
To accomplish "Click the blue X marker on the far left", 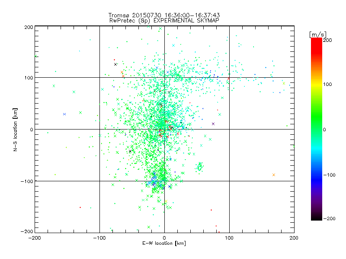I will pos(64,114).
